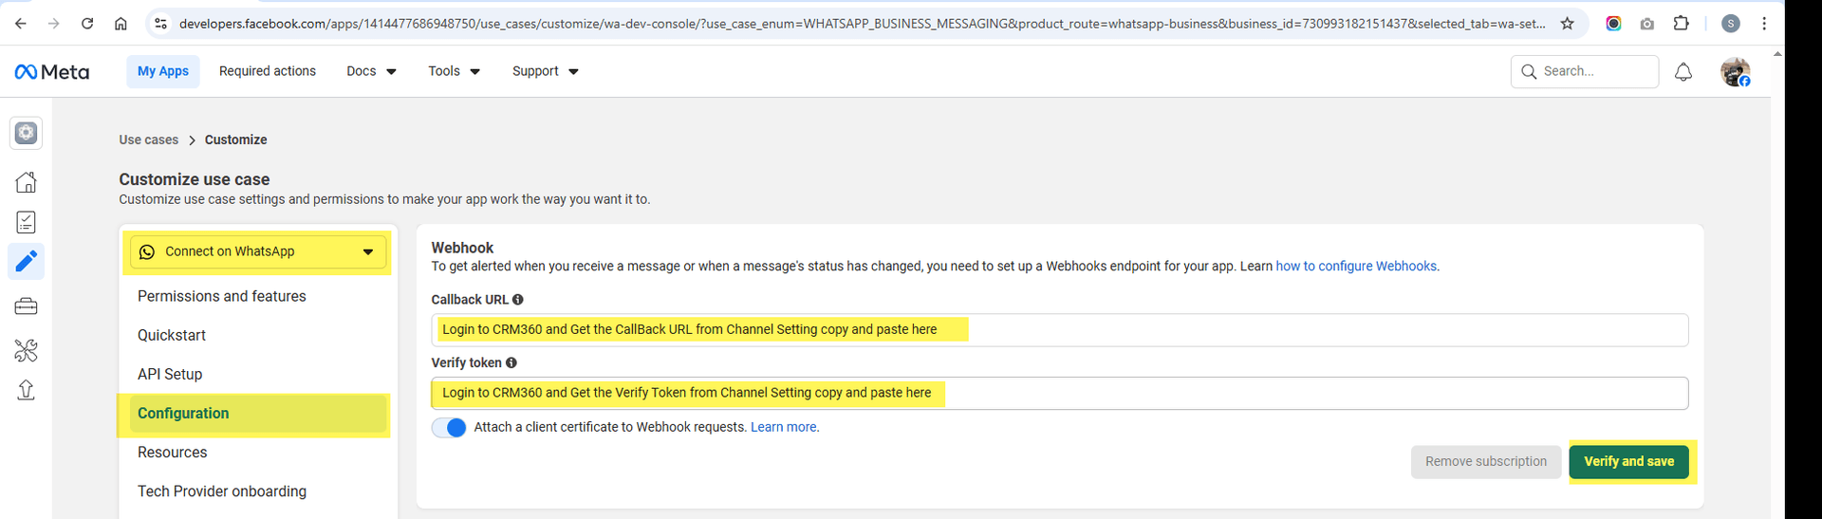Select Tech Provider onboarding
Viewport: 1822px width, 519px height.
[x=222, y=491]
